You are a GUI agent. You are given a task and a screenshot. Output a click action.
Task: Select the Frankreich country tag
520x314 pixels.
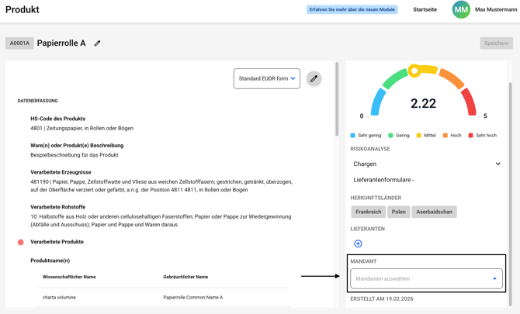[x=368, y=212]
